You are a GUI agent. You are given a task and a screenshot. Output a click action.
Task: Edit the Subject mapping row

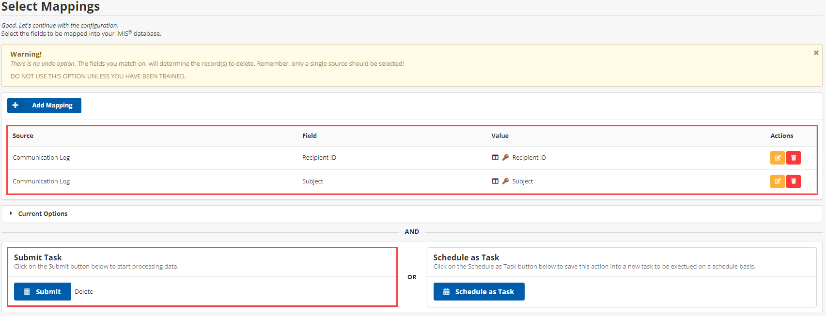click(x=777, y=181)
